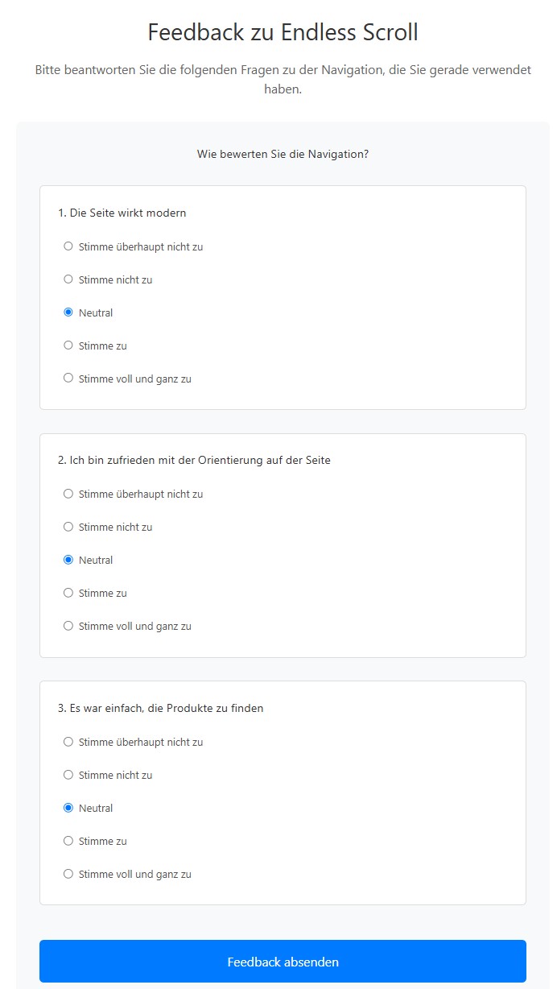This screenshot has width=557, height=989.
Task: Select Neutral for the Orientierung question
Action: (x=68, y=560)
